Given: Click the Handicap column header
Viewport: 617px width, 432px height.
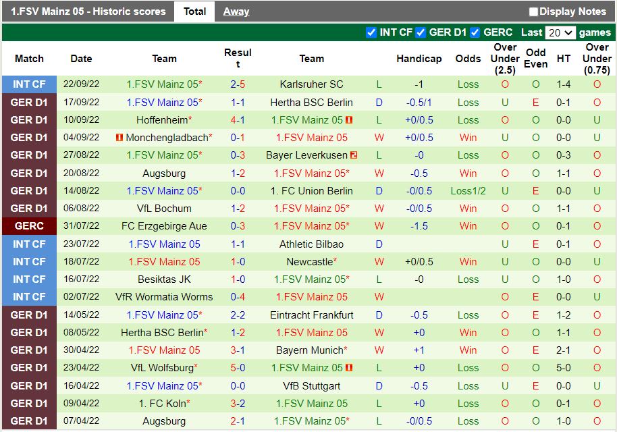Looking at the screenshot, I should pyautogui.click(x=419, y=59).
